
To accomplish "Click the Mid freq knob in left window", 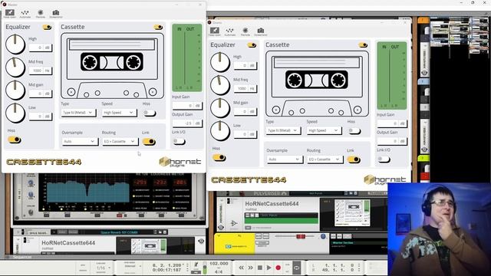I will [15, 67].
